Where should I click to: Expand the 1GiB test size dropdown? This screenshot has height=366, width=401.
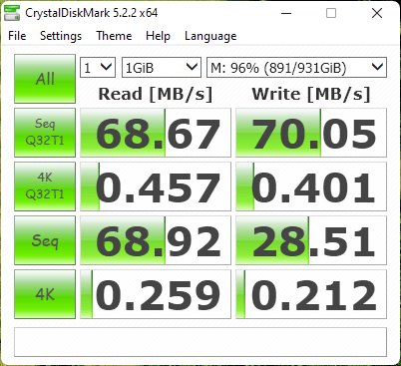pyautogui.click(x=162, y=68)
